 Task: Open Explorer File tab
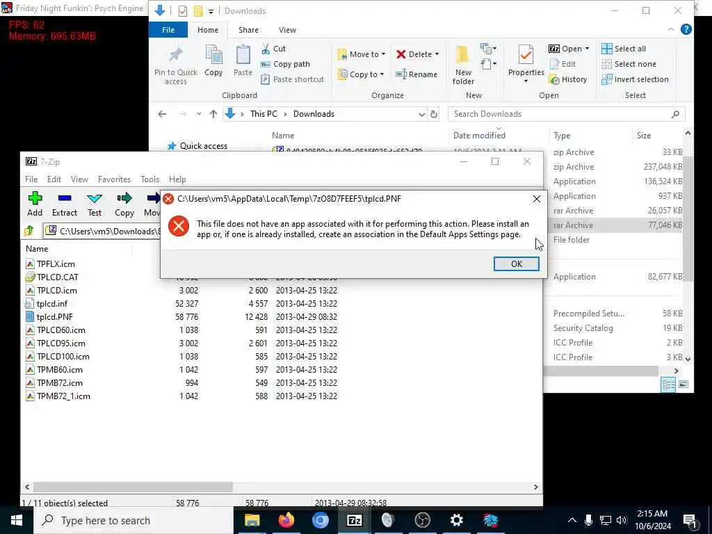tap(168, 30)
